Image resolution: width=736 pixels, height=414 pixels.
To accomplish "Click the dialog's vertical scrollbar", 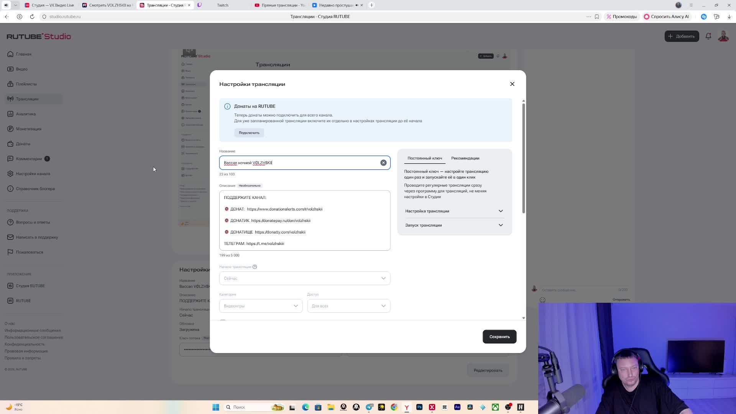I will 523,157.
